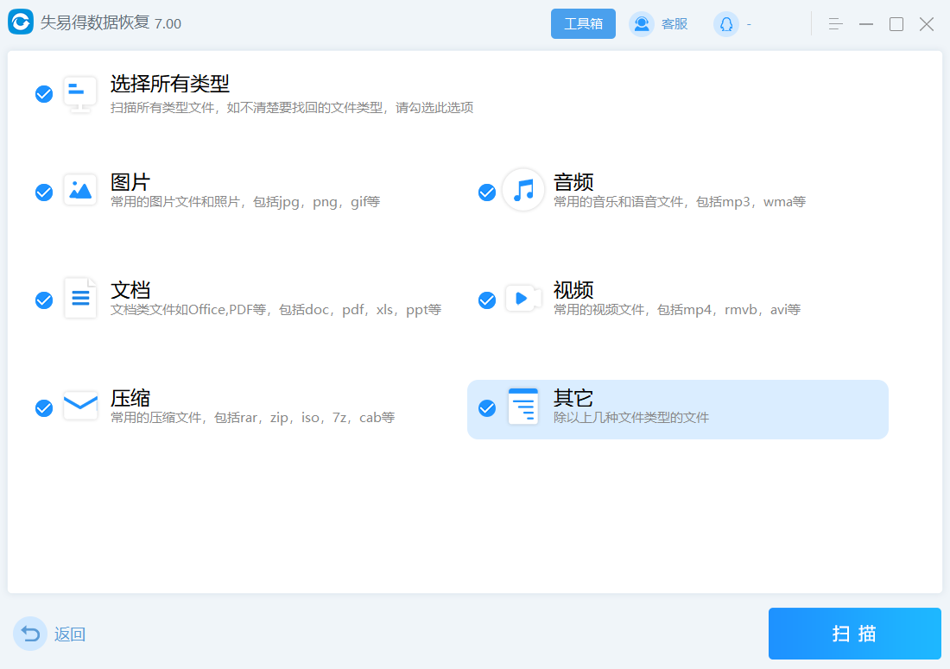The width and height of the screenshot is (950, 669).
Task: Uncheck the 视频 checkbox
Action: click(x=487, y=300)
